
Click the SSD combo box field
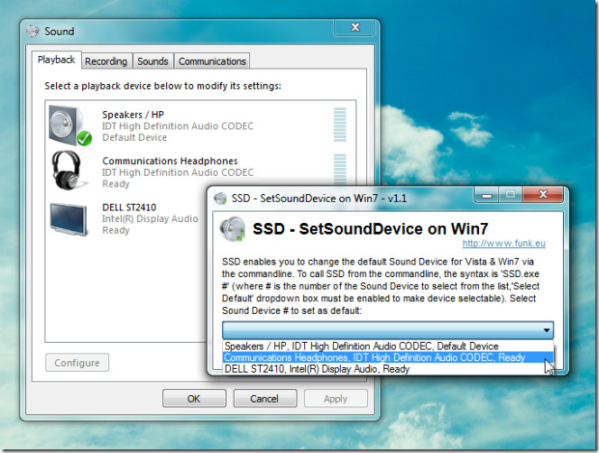click(387, 330)
